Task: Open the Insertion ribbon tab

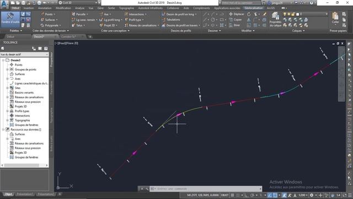Action: [29, 8]
